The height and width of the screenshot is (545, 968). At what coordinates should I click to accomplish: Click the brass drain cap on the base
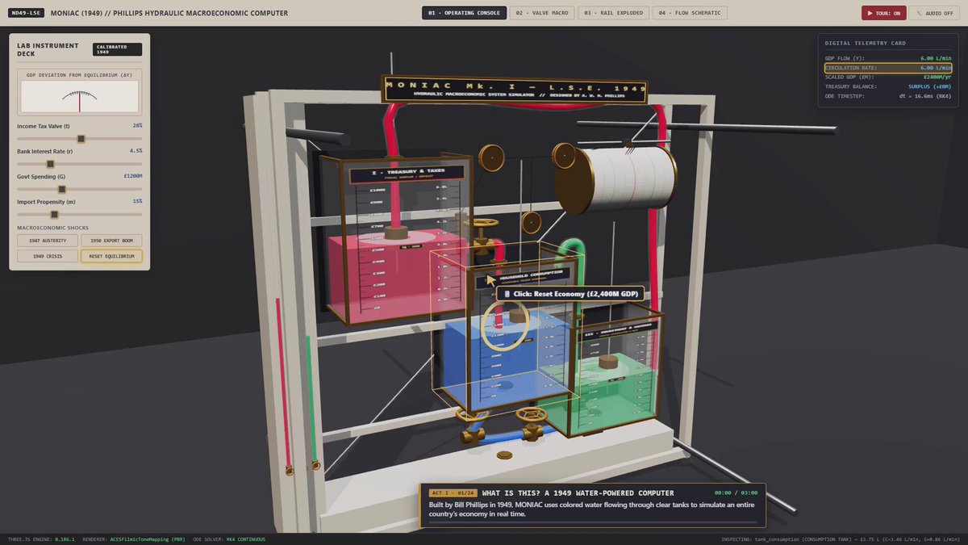505,455
